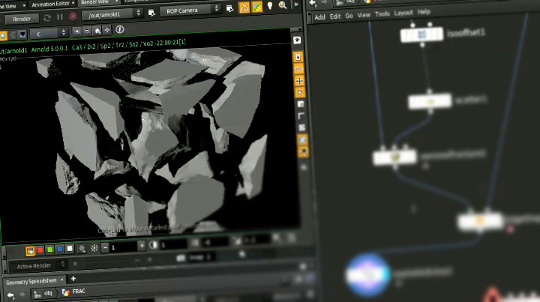Switch to the Render View tab
Image resolution: width=540 pixels, height=302 pixels.
tap(95, 2)
